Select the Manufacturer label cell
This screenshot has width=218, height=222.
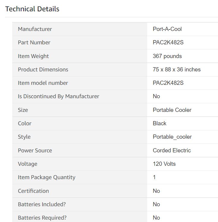pos(80,29)
